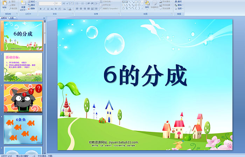245x157 pixels.
Task: Switch to the Slides (幻灯片) pane tab
Action: pos(4,18)
